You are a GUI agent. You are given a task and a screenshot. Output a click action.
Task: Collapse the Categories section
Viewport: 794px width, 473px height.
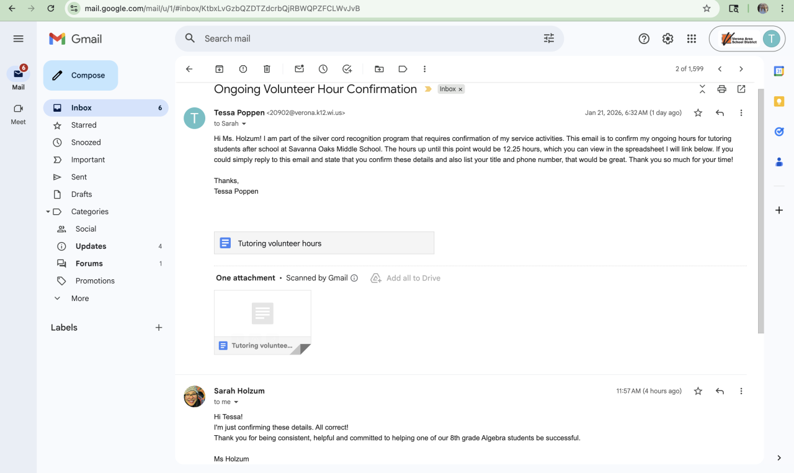[x=48, y=212]
